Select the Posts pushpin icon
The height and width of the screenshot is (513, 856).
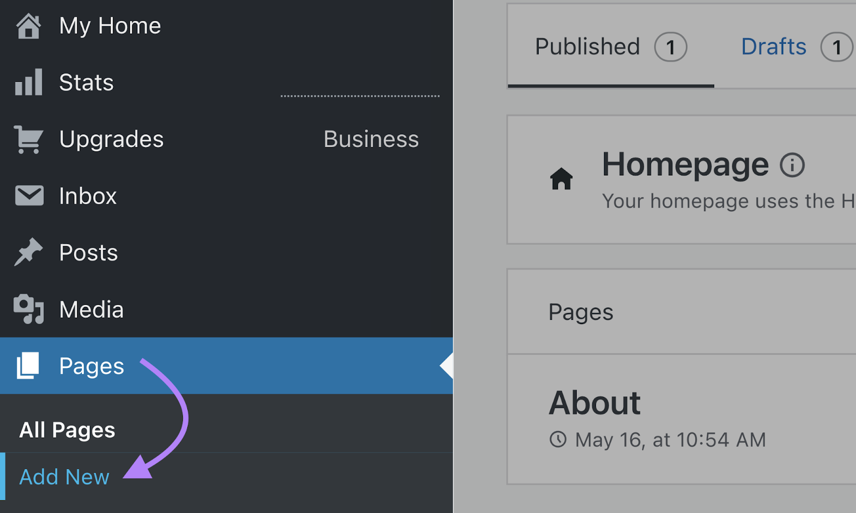[28, 252]
